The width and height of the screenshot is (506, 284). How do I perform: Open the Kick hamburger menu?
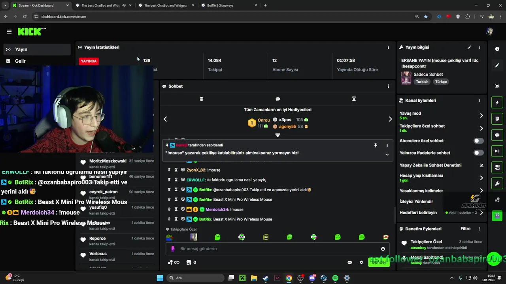tap(9, 32)
